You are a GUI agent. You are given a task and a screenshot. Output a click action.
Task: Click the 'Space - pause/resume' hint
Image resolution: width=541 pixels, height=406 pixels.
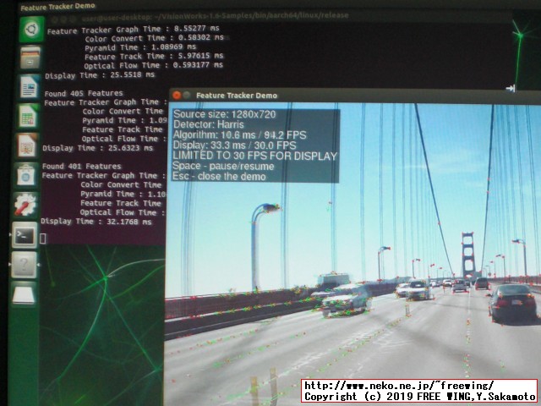point(223,167)
